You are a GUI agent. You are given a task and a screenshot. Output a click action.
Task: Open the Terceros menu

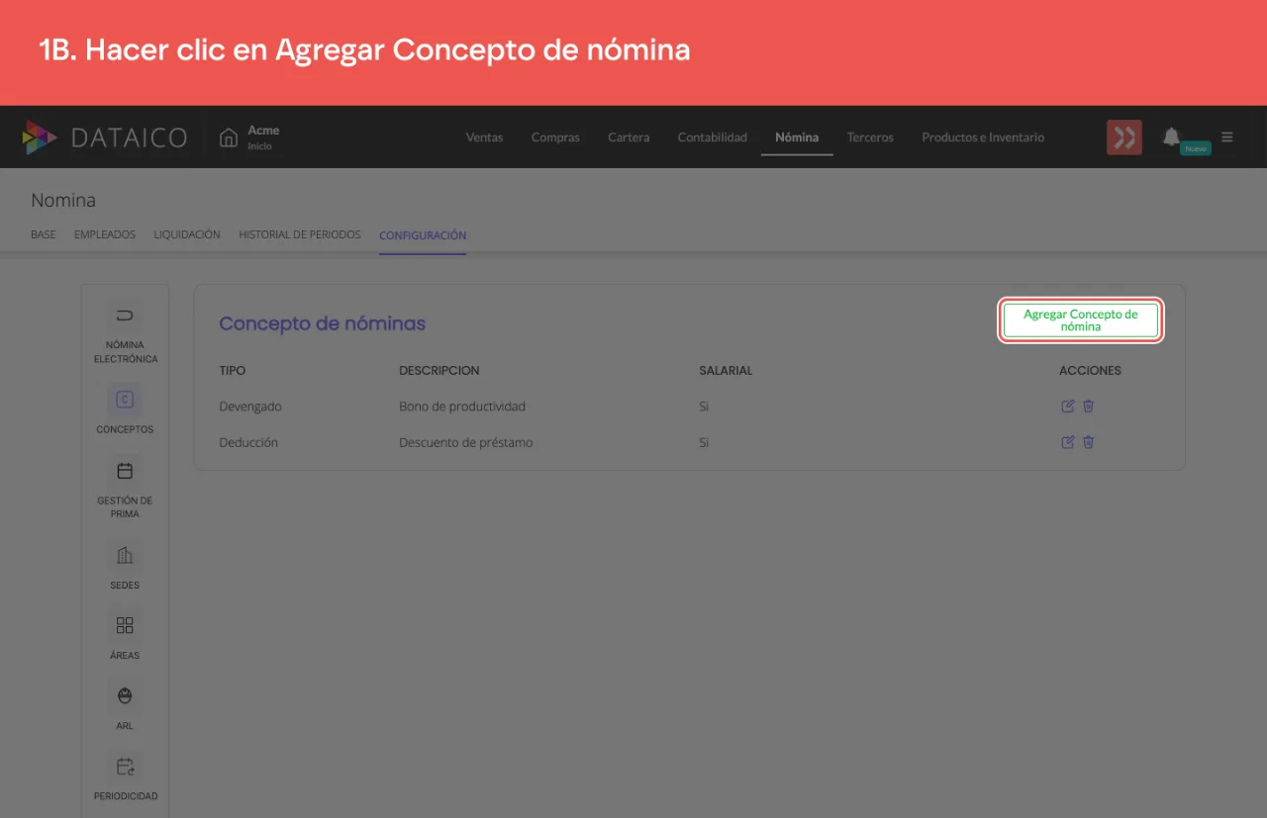pos(870,137)
